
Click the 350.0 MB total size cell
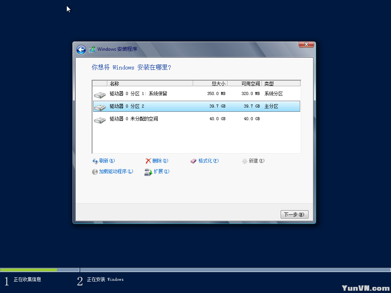tap(216, 94)
